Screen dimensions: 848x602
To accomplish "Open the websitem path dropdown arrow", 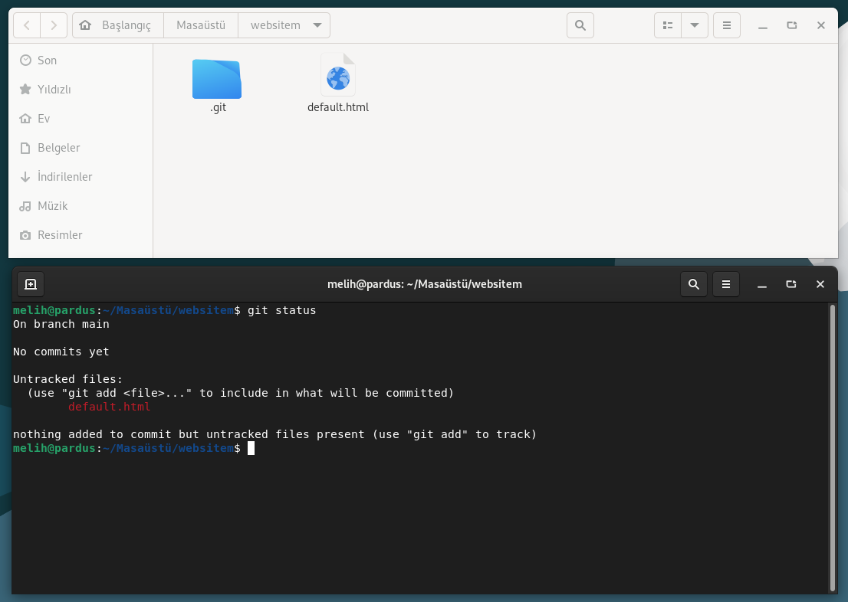I will (x=317, y=25).
